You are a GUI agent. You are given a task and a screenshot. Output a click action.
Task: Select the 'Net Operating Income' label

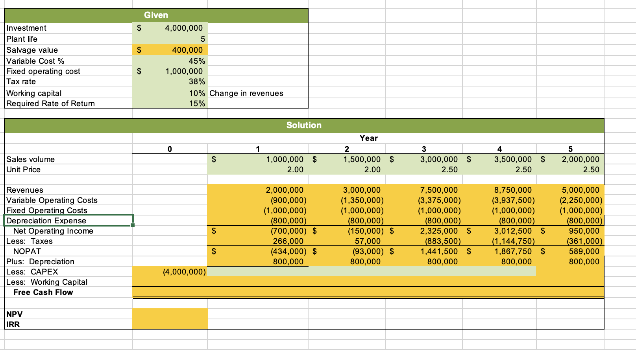(x=53, y=231)
